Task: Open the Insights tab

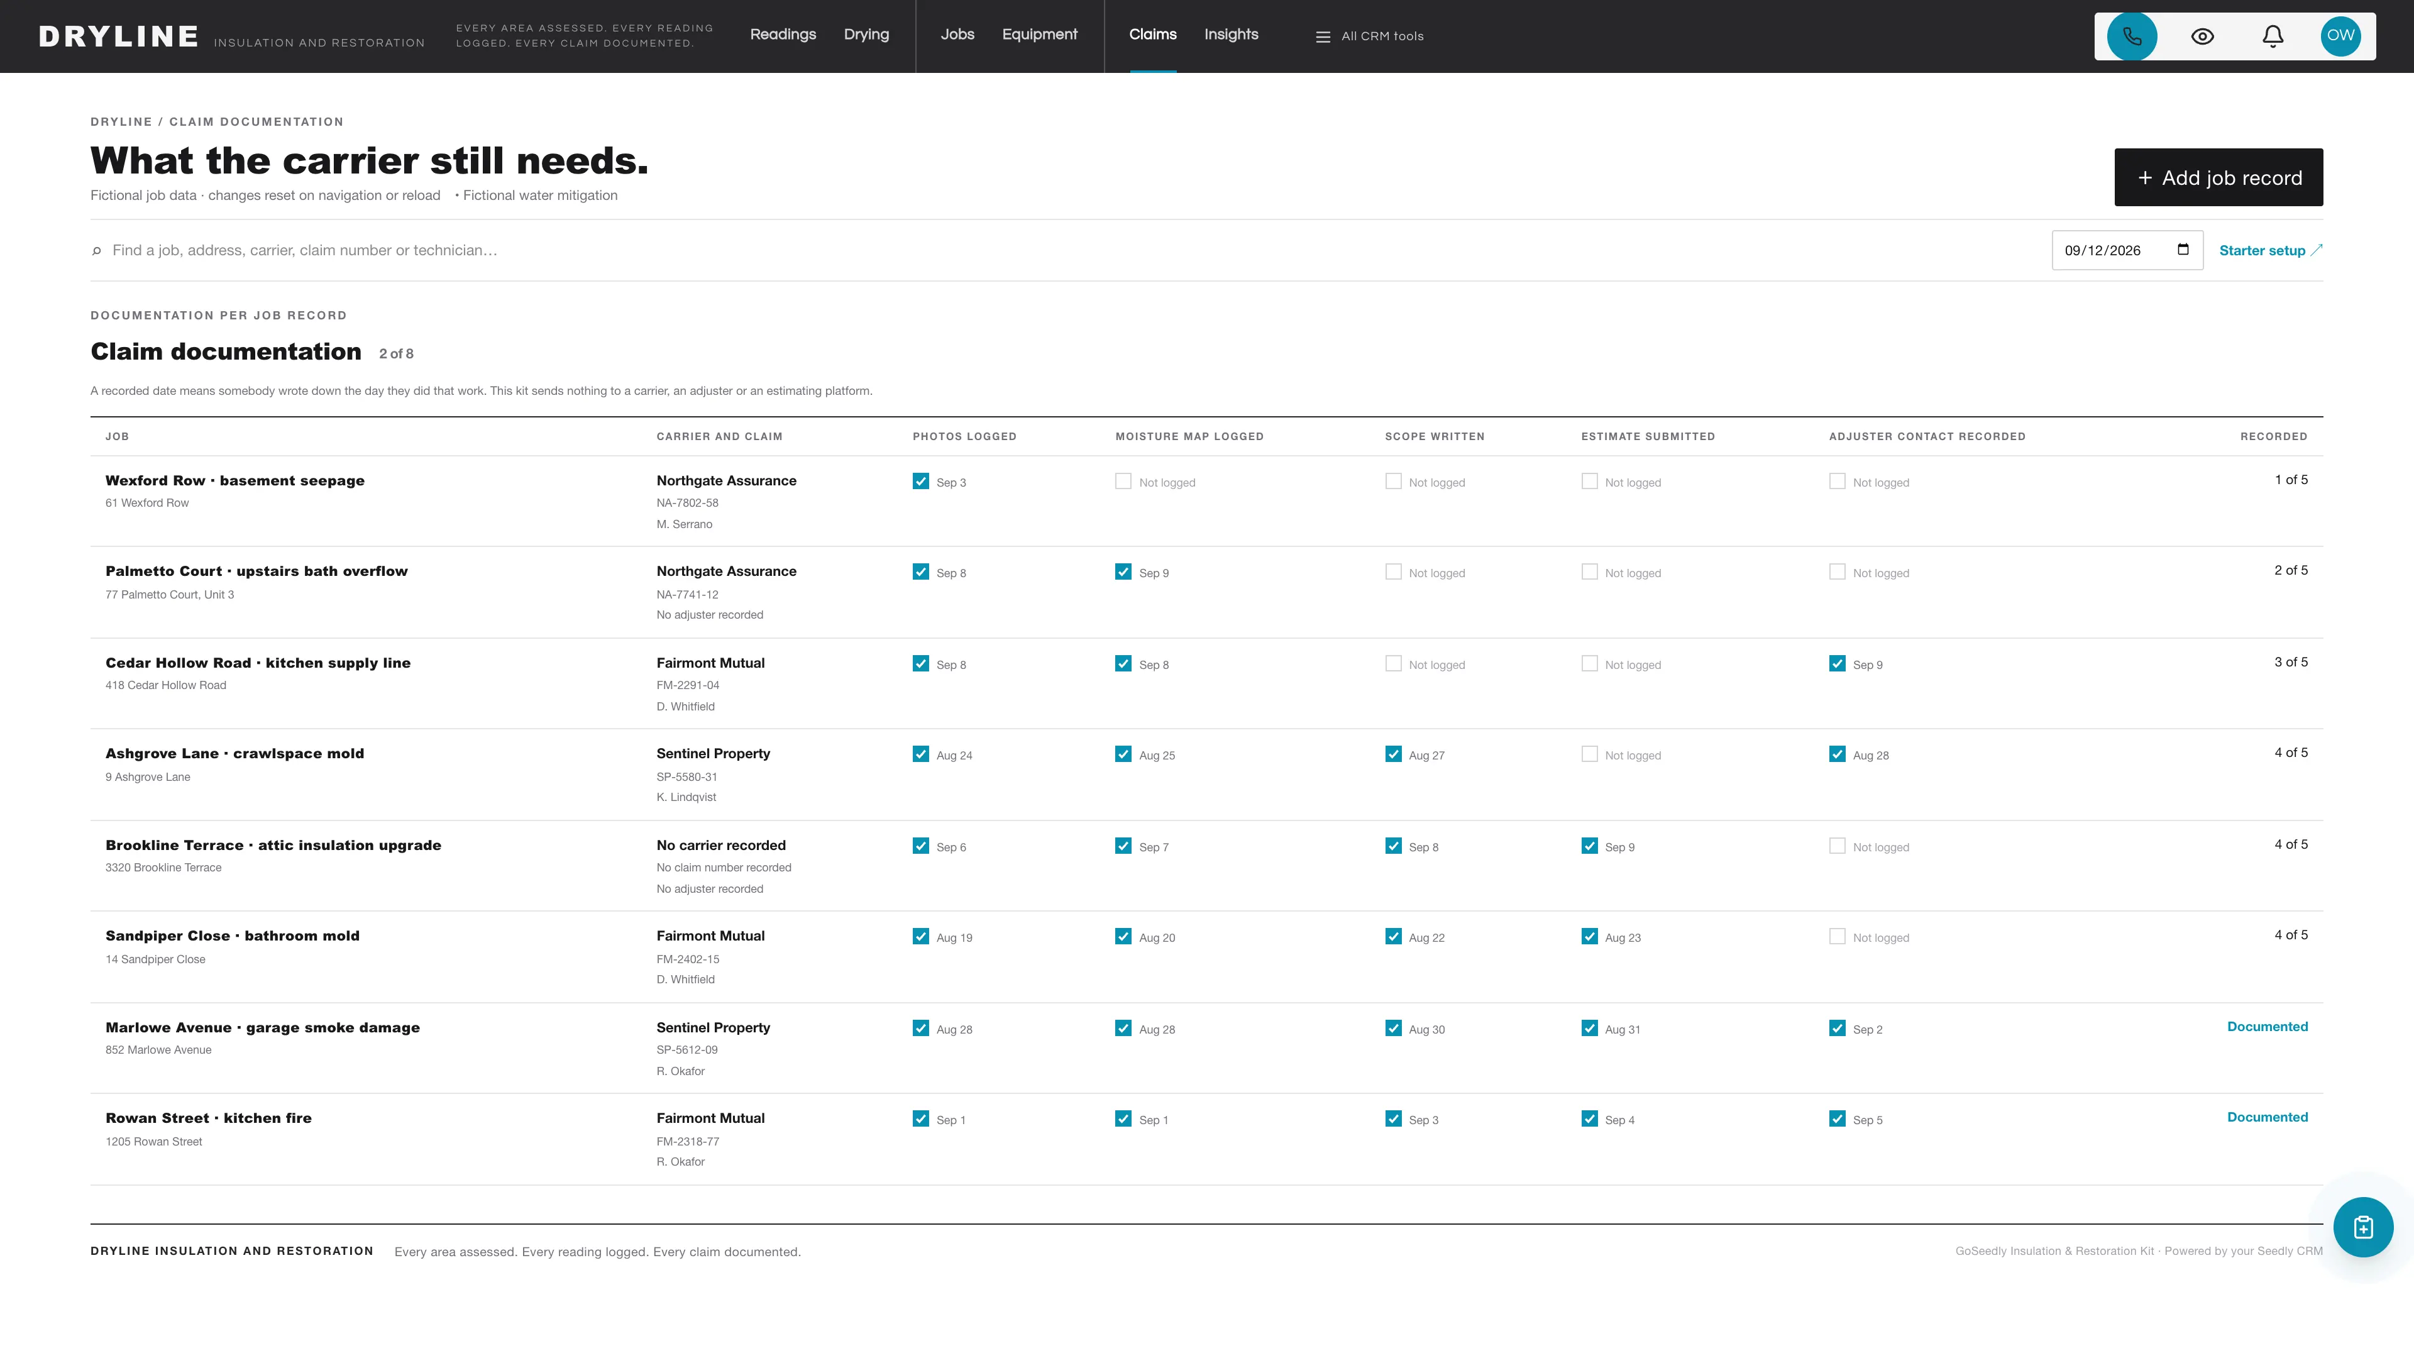Action: 1230,35
